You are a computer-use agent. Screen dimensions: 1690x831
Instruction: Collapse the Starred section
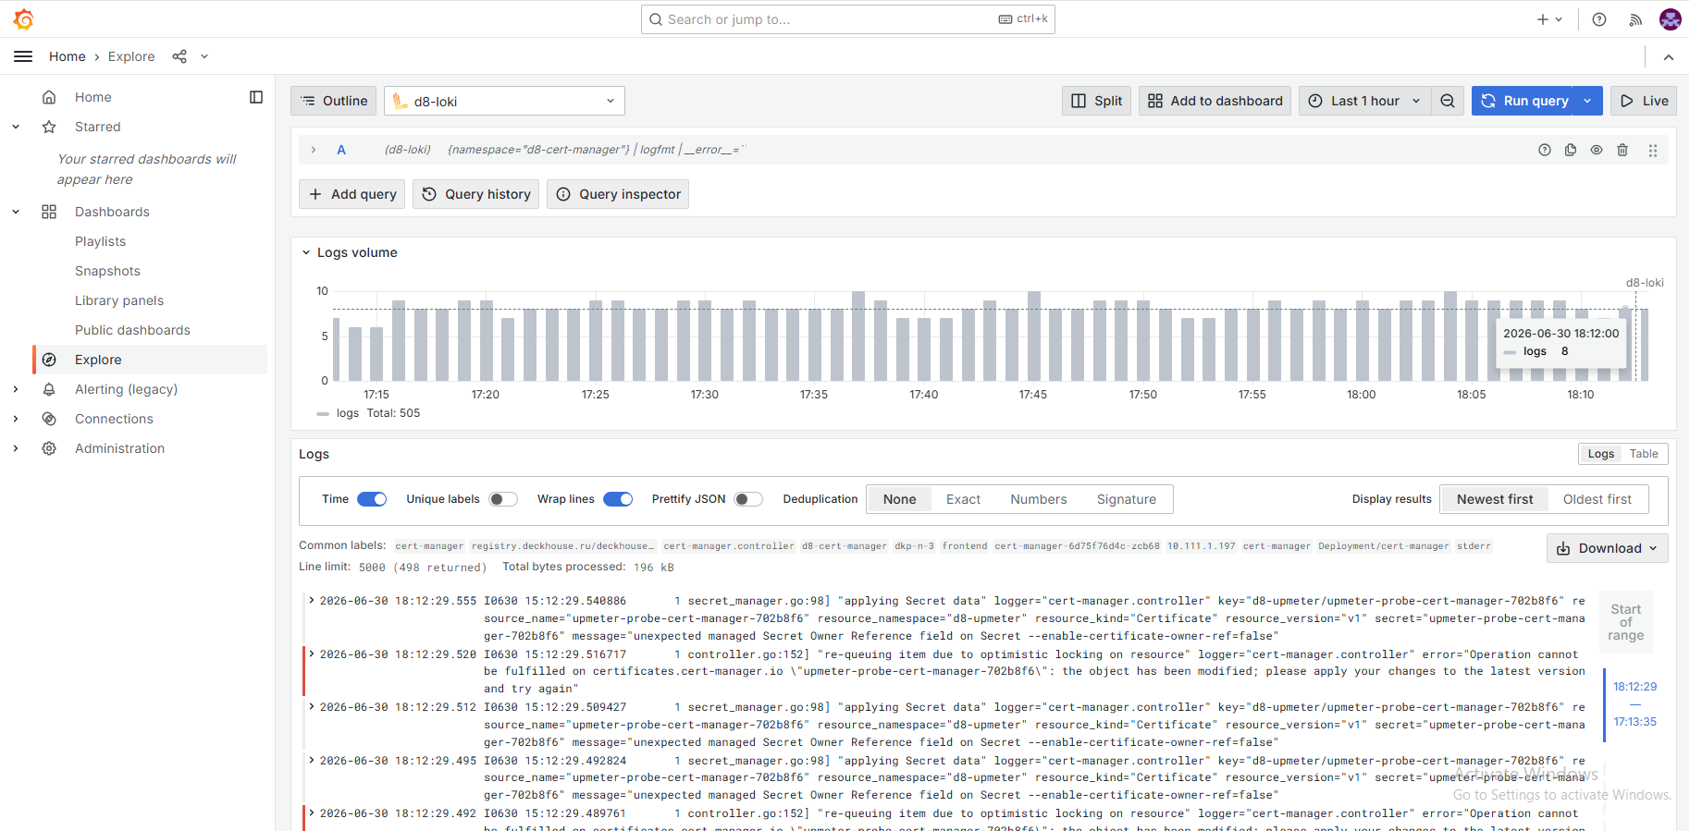[16, 127]
